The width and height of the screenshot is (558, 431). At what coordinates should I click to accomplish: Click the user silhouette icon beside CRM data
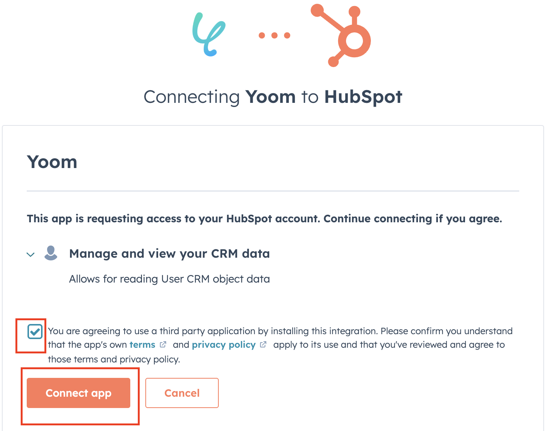pyautogui.click(x=51, y=253)
